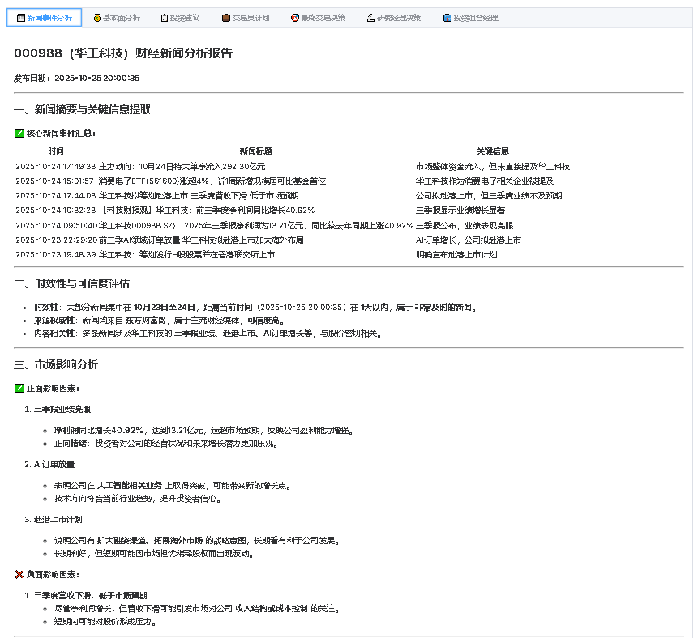Click the 消费电子ETF(561600) news title

tap(212, 181)
